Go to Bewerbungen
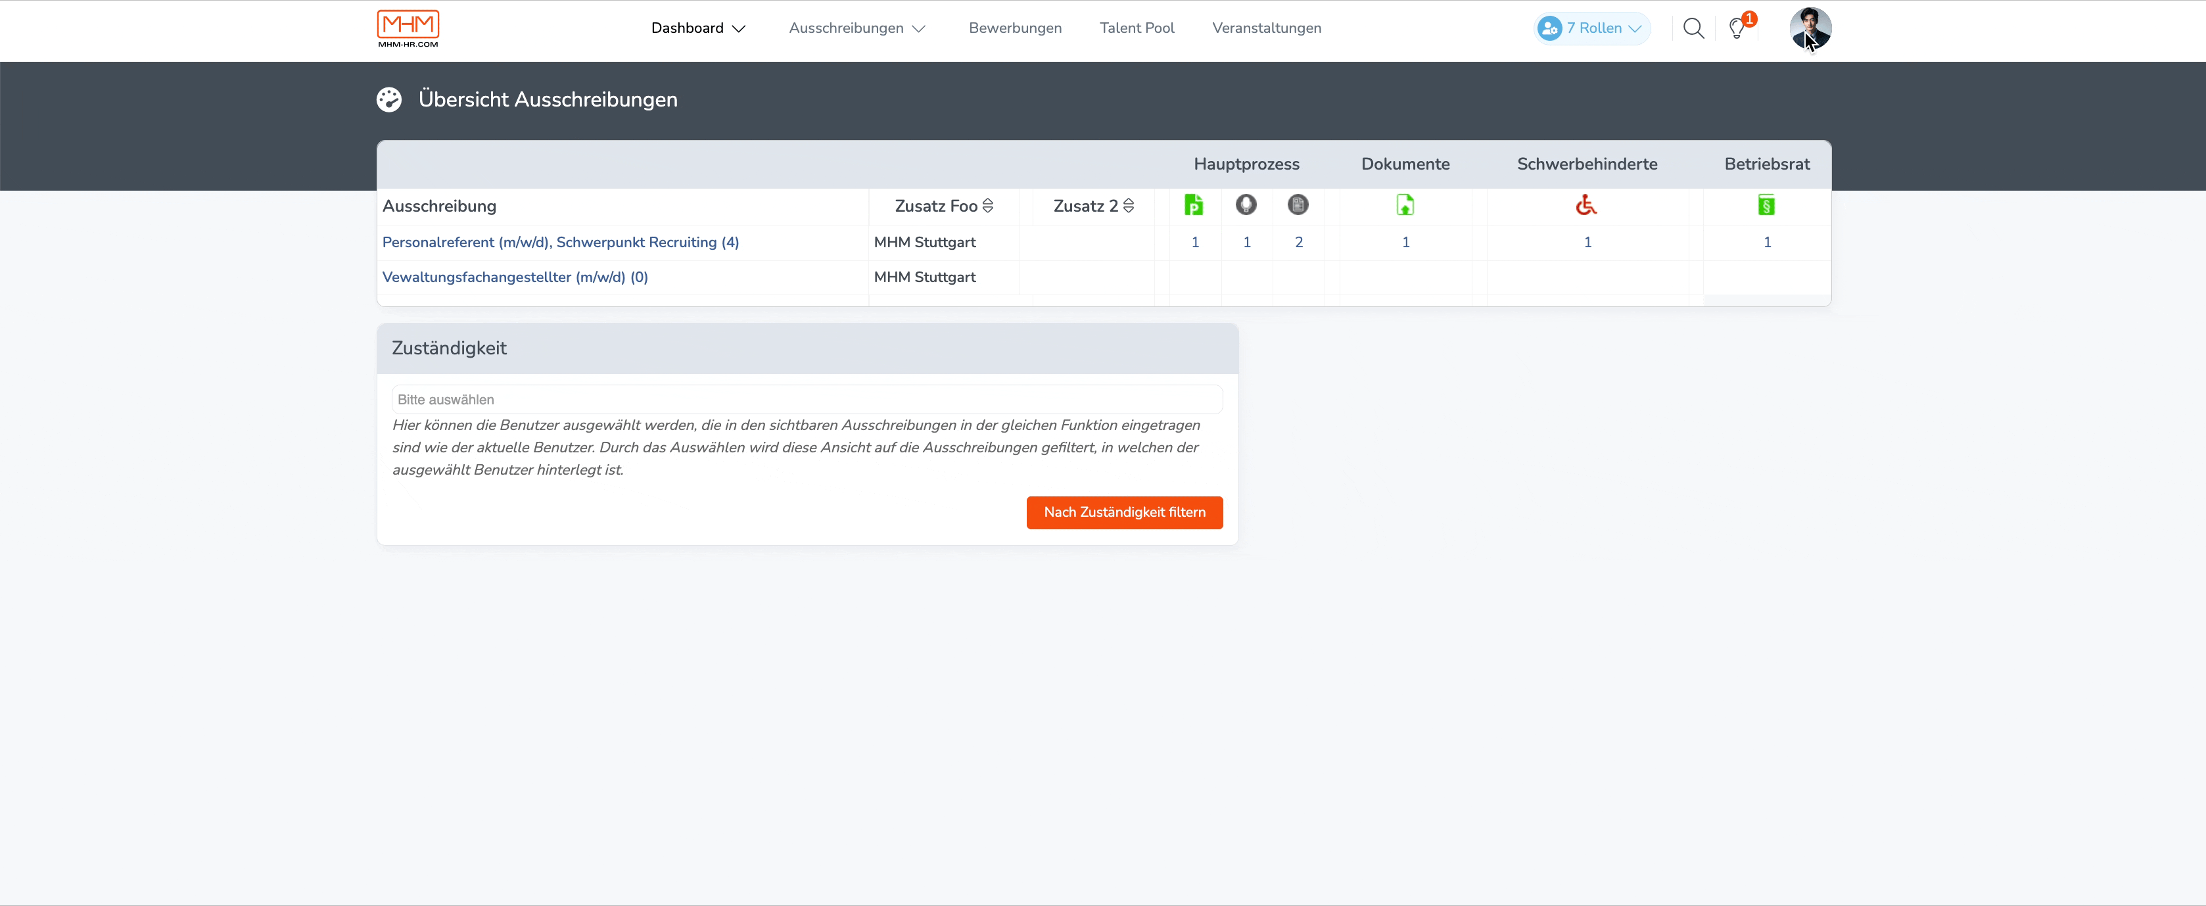 tap(1015, 28)
